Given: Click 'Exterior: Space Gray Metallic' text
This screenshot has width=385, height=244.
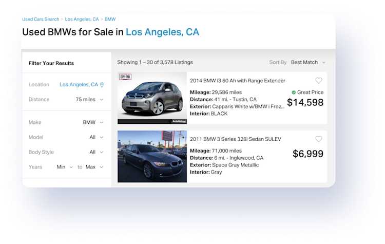Looking at the screenshot, I should 224,165.
